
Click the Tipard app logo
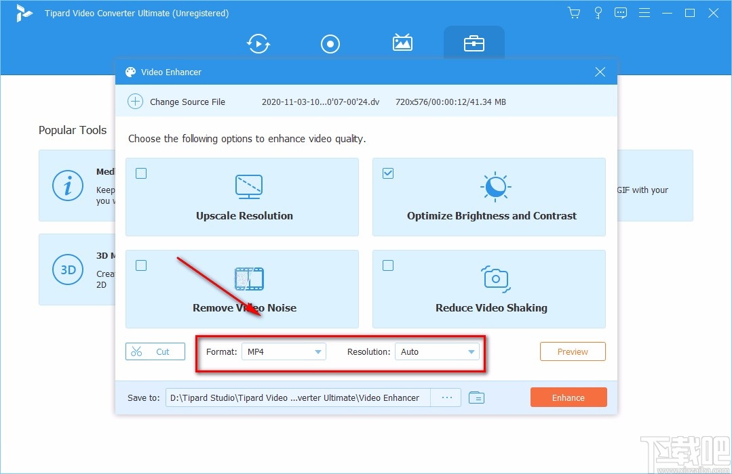click(23, 13)
